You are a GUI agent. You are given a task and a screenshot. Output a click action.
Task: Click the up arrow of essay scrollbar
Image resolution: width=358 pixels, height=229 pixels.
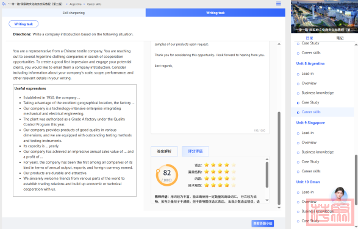click(x=279, y=44)
